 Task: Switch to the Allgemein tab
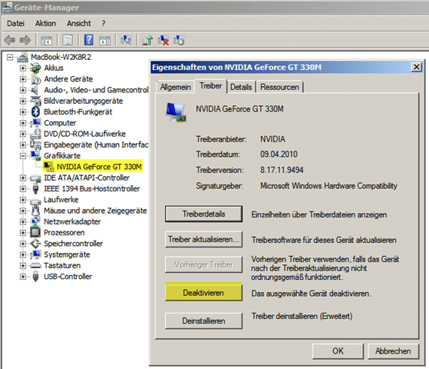coord(176,87)
